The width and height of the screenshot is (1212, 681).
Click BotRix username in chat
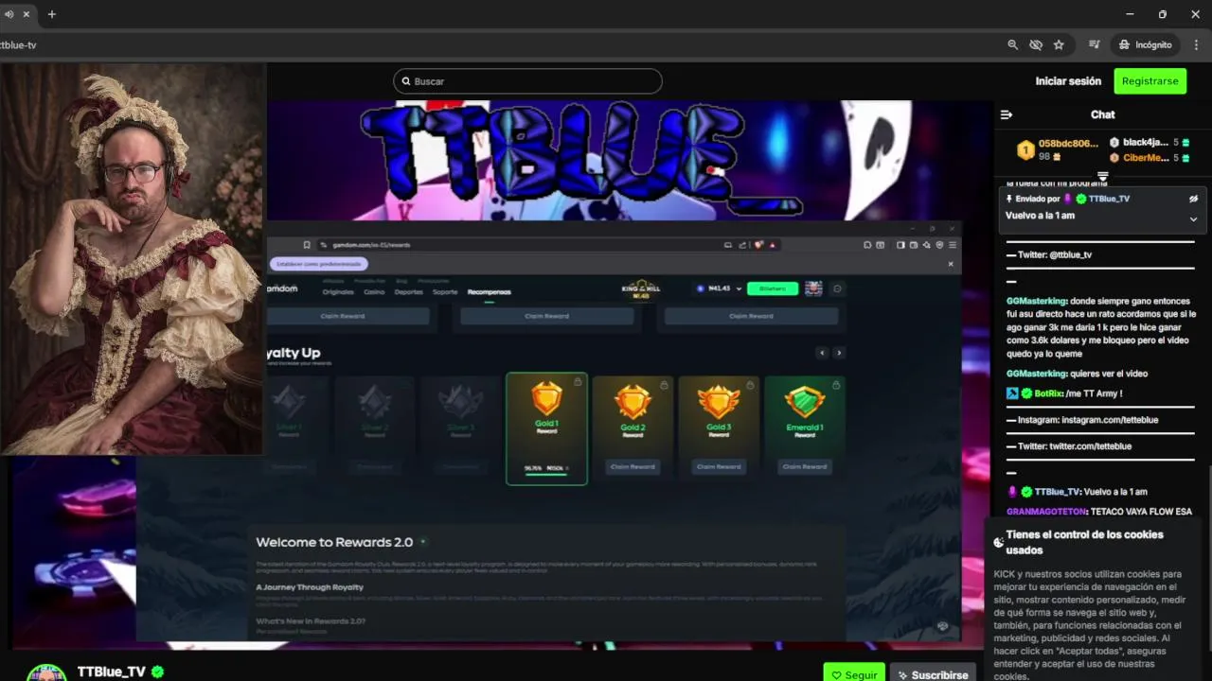[1049, 393]
